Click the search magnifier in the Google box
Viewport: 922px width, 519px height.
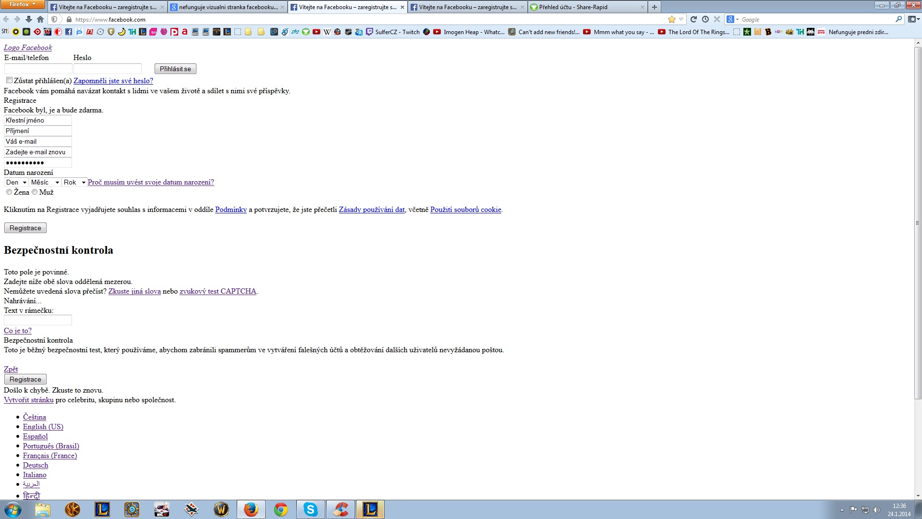coord(899,19)
